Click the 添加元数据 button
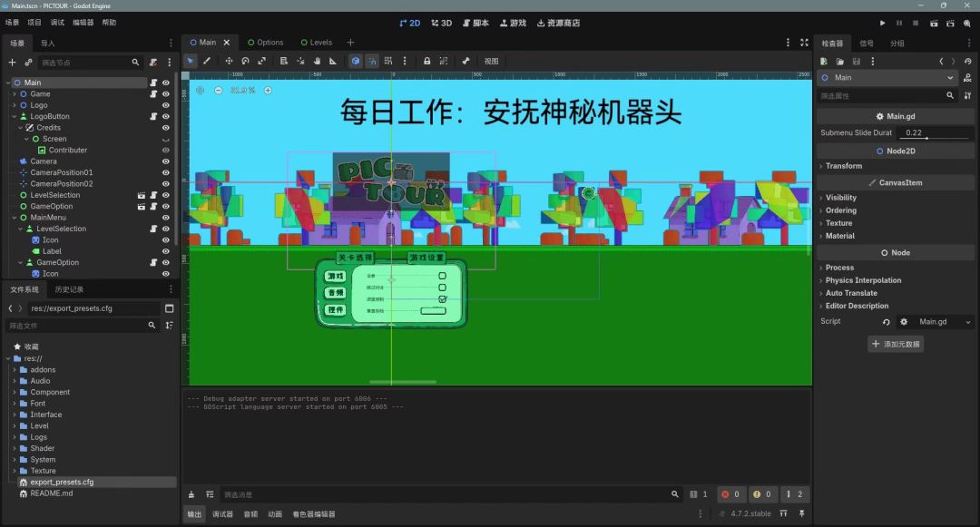Screen dimensions: 980x527 [896, 344]
